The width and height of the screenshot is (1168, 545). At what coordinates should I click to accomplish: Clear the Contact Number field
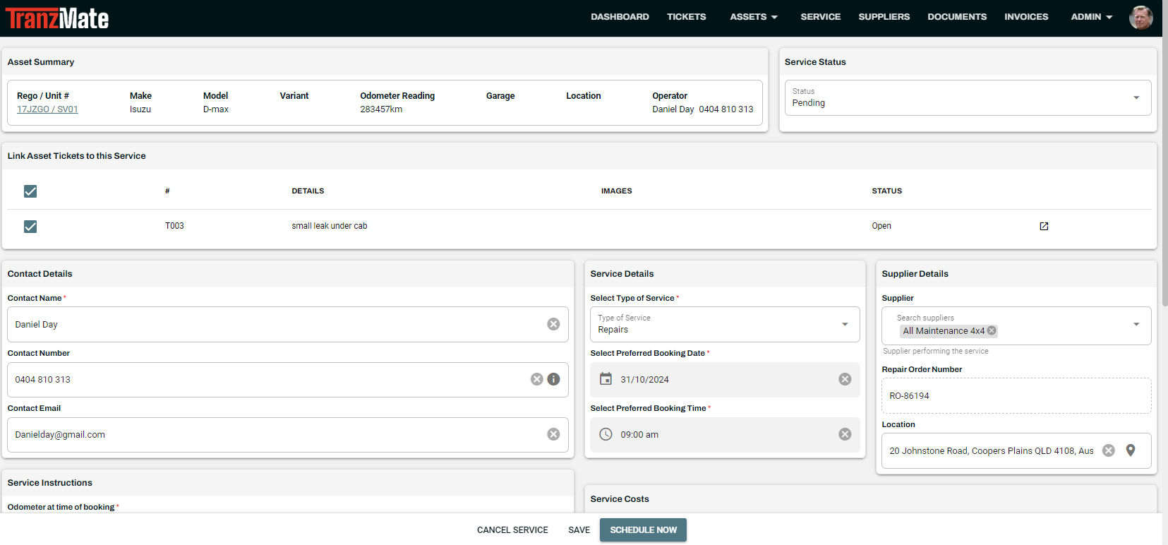tap(537, 379)
